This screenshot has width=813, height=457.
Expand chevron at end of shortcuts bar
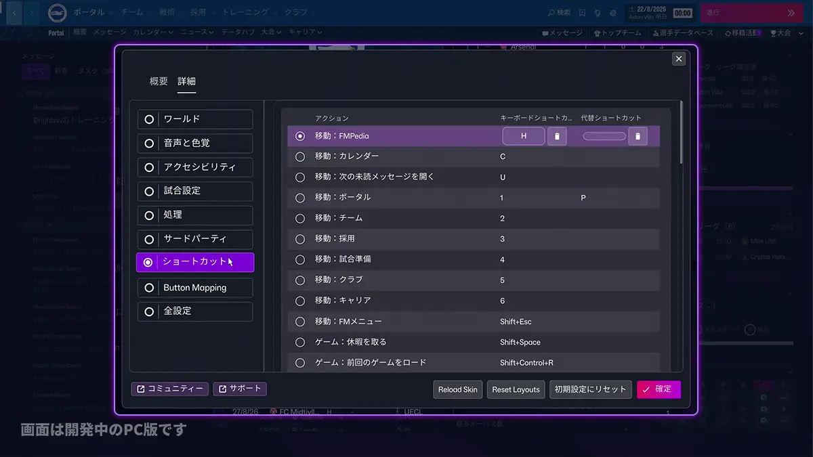(801, 32)
